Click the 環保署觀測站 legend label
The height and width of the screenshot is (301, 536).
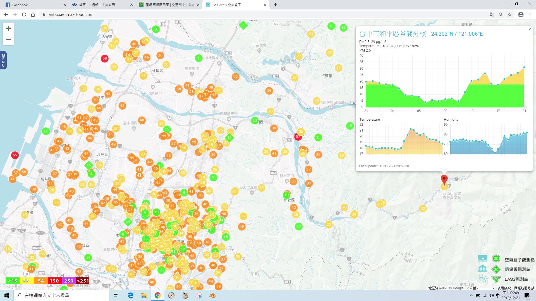517,269
